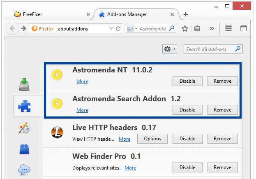Go back with the browser back arrow
Viewport: 256px width, 179px height.
[12, 29]
